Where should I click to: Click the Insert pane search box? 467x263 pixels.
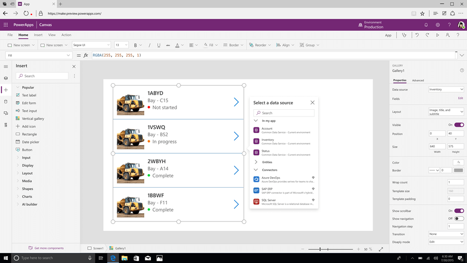point(42,76)
